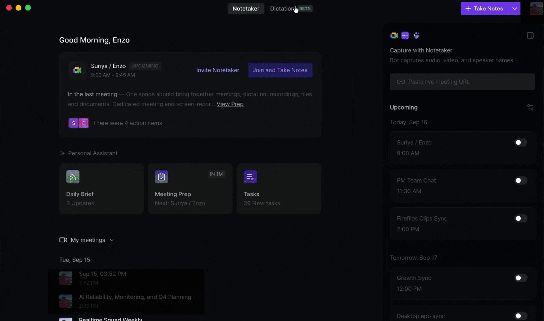The image size is (544, 321).
Task: Click the Daily Brief feed icon
Action: click(x=73, y=177)
